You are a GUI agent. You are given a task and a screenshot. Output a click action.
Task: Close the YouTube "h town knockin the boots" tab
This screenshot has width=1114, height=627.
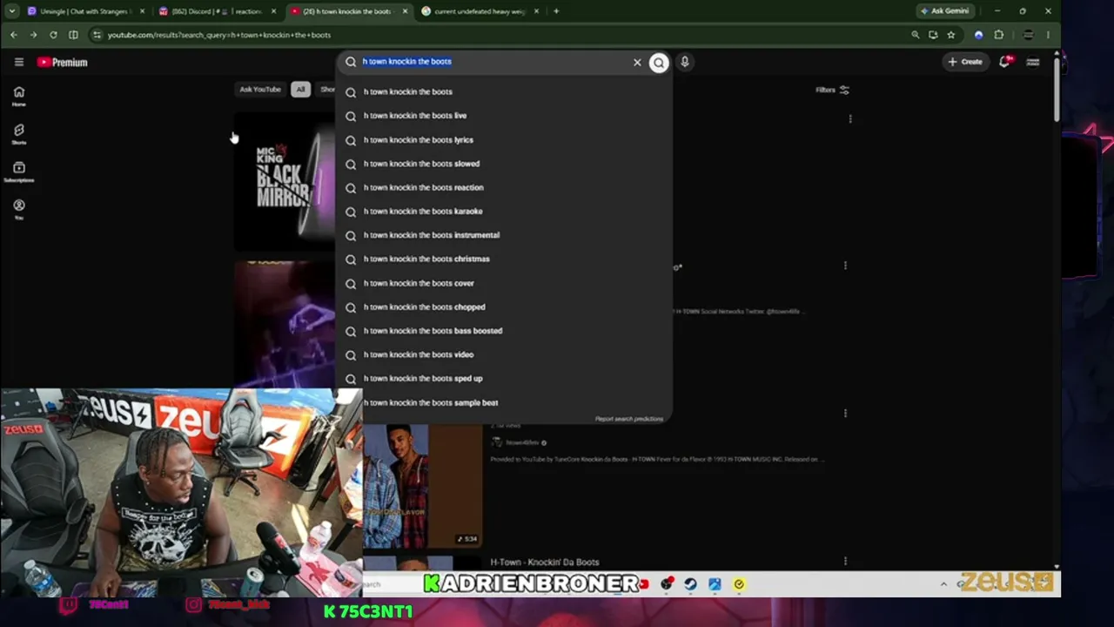(405, 11)
